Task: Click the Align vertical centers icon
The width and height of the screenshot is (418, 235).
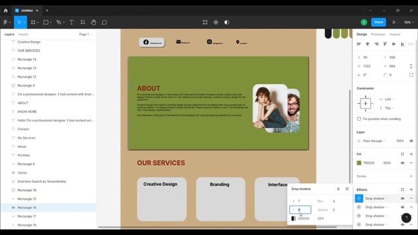Action: click(394, 44)
